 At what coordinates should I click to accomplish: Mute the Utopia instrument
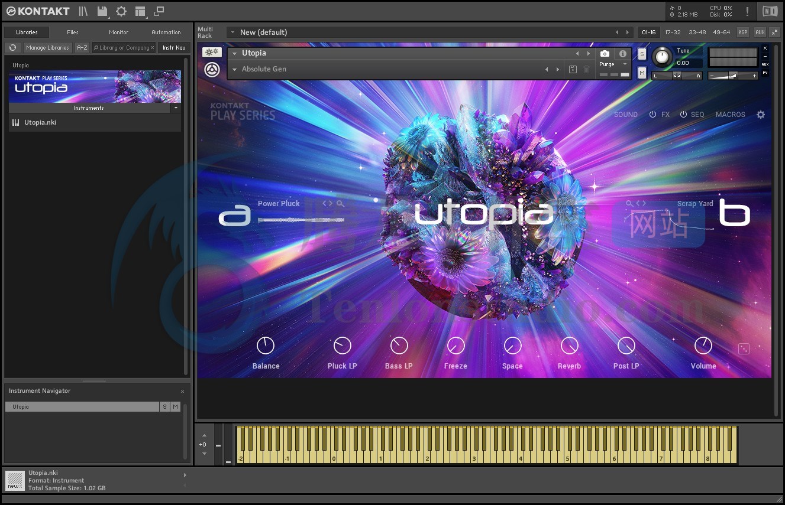pos(642,73)
